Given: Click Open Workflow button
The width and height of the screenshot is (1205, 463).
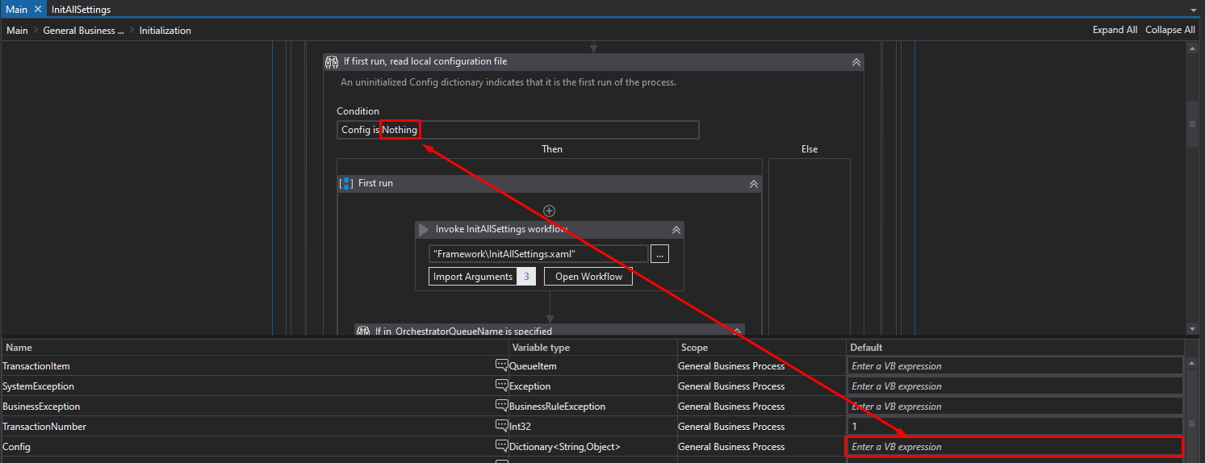Looking at the screenshot, I should (x=588, y=277).
